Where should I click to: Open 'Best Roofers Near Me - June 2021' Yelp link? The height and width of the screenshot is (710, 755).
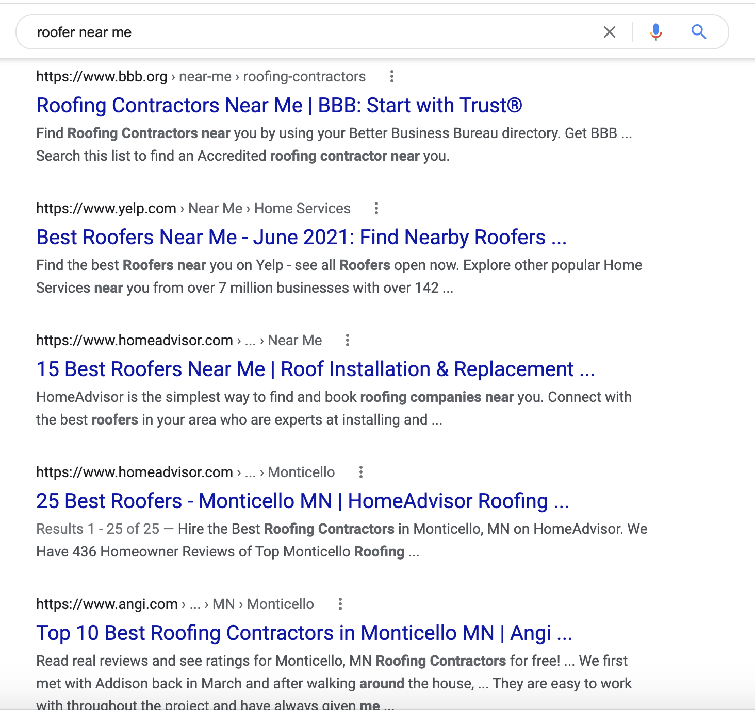click(301, 237)
